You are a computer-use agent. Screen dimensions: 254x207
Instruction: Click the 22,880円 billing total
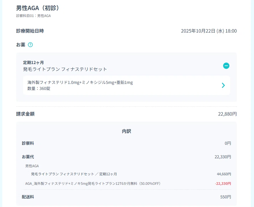coord(227,114)
